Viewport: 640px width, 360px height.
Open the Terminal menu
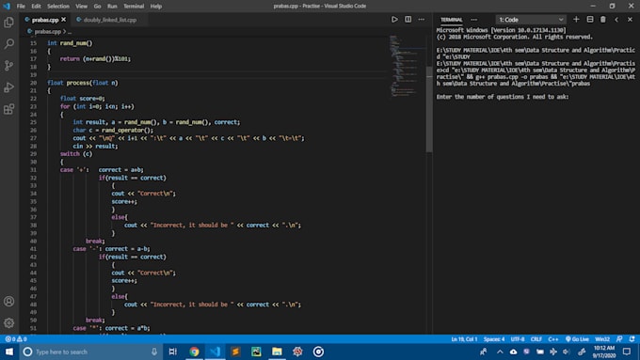coord(134,7)
